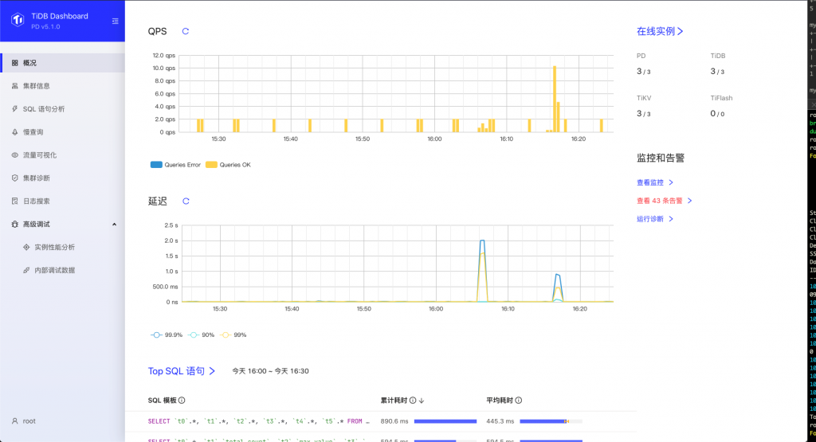Viewport: 816px width, 442px height.
Task: Click the 今天 16:00 ~ 今天 16:30 time range
Action: click(x=270, y=371)
